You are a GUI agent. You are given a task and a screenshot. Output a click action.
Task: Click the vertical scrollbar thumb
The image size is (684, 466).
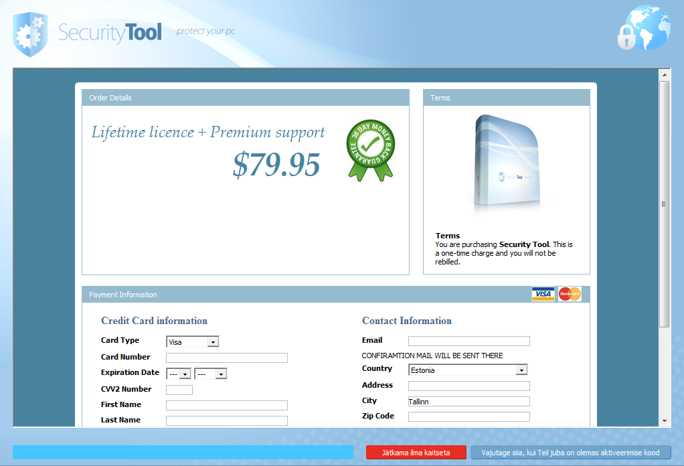(665, 204)
